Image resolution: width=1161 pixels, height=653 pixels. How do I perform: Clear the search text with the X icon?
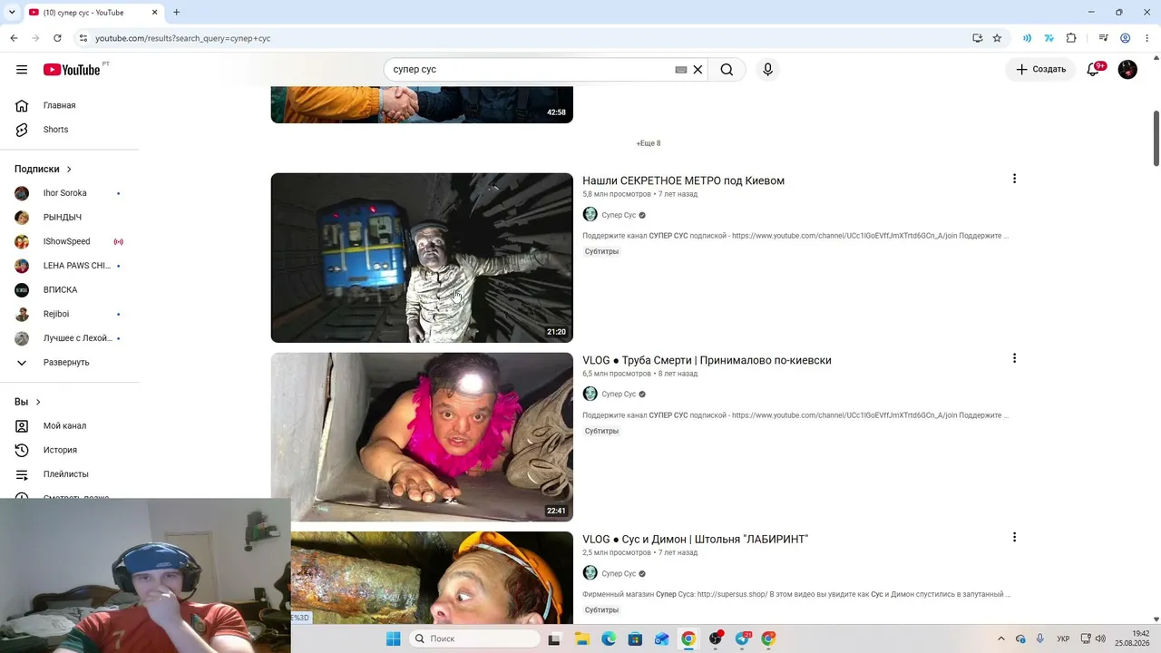(x=698, y=70)
